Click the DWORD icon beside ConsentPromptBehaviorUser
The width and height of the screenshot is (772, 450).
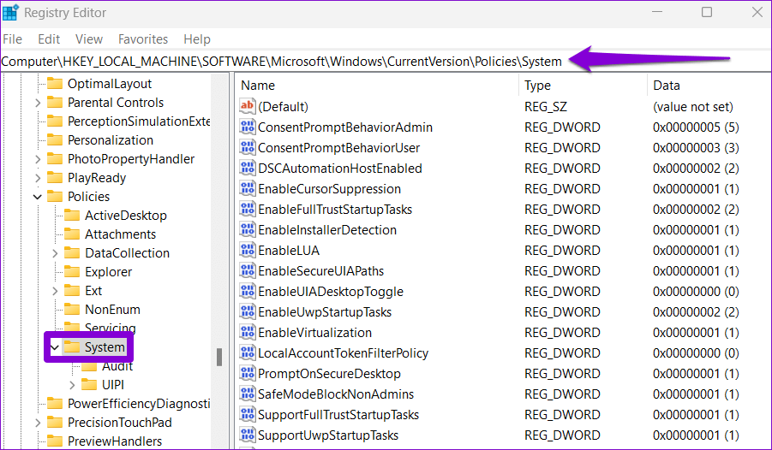(x=247, y=147)
